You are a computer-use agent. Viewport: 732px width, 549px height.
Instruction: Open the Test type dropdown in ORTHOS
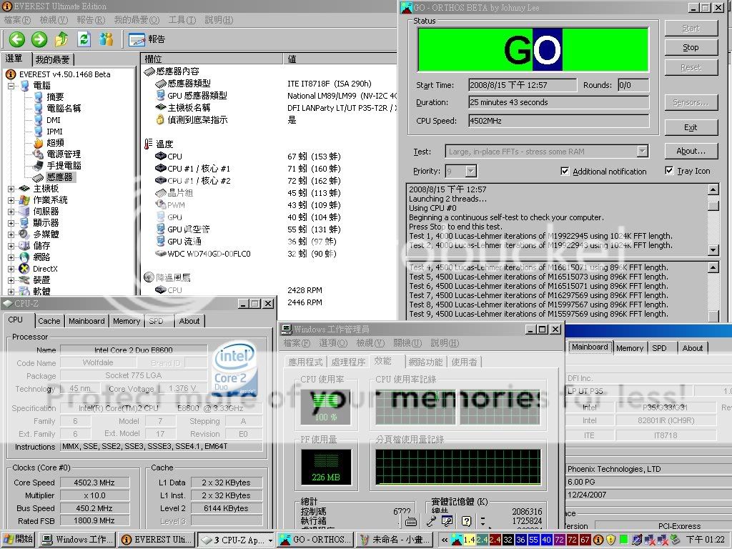click(x=642, y=152)
